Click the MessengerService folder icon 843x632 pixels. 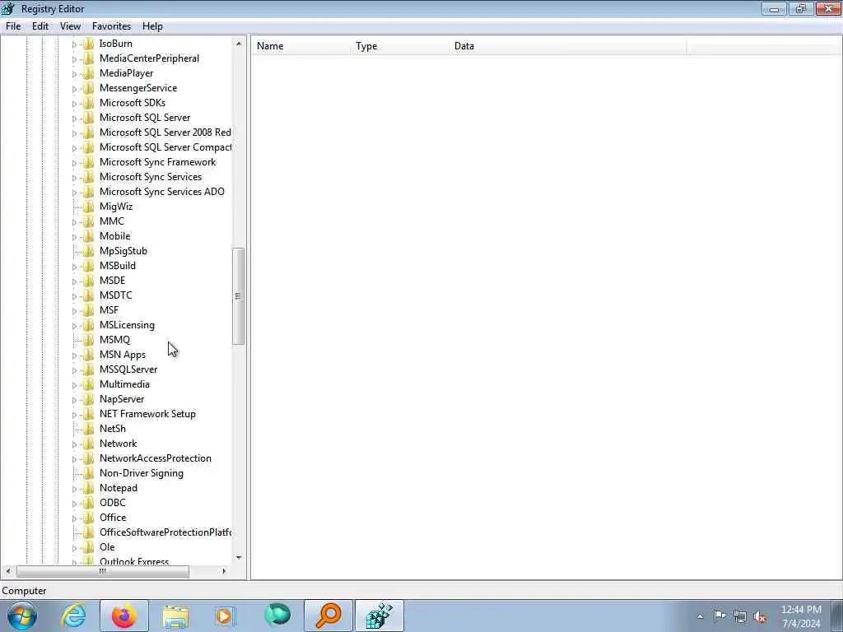pos(89,88)
